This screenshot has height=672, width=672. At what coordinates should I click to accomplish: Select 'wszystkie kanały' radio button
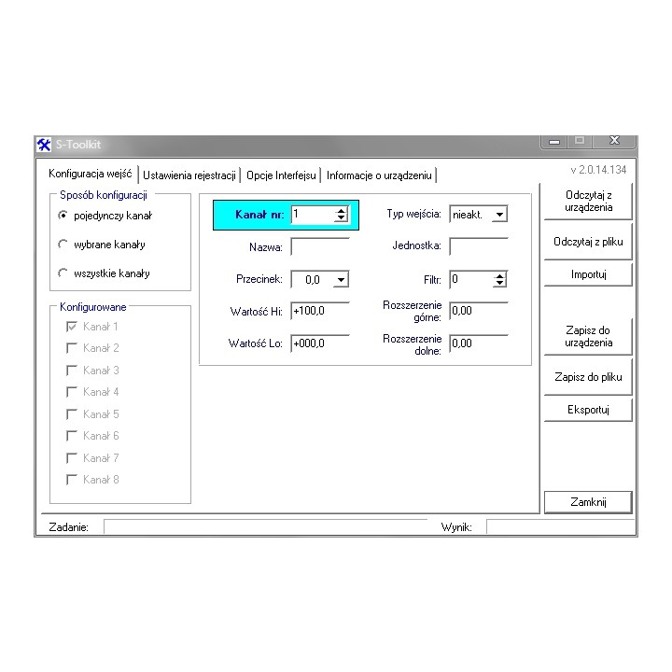click(63, 273)
